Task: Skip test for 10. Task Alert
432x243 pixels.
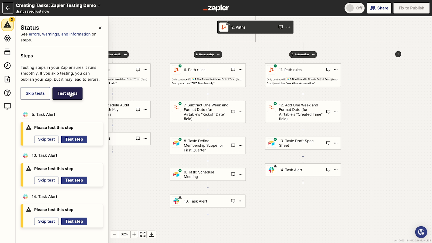Action: point(46,180)
